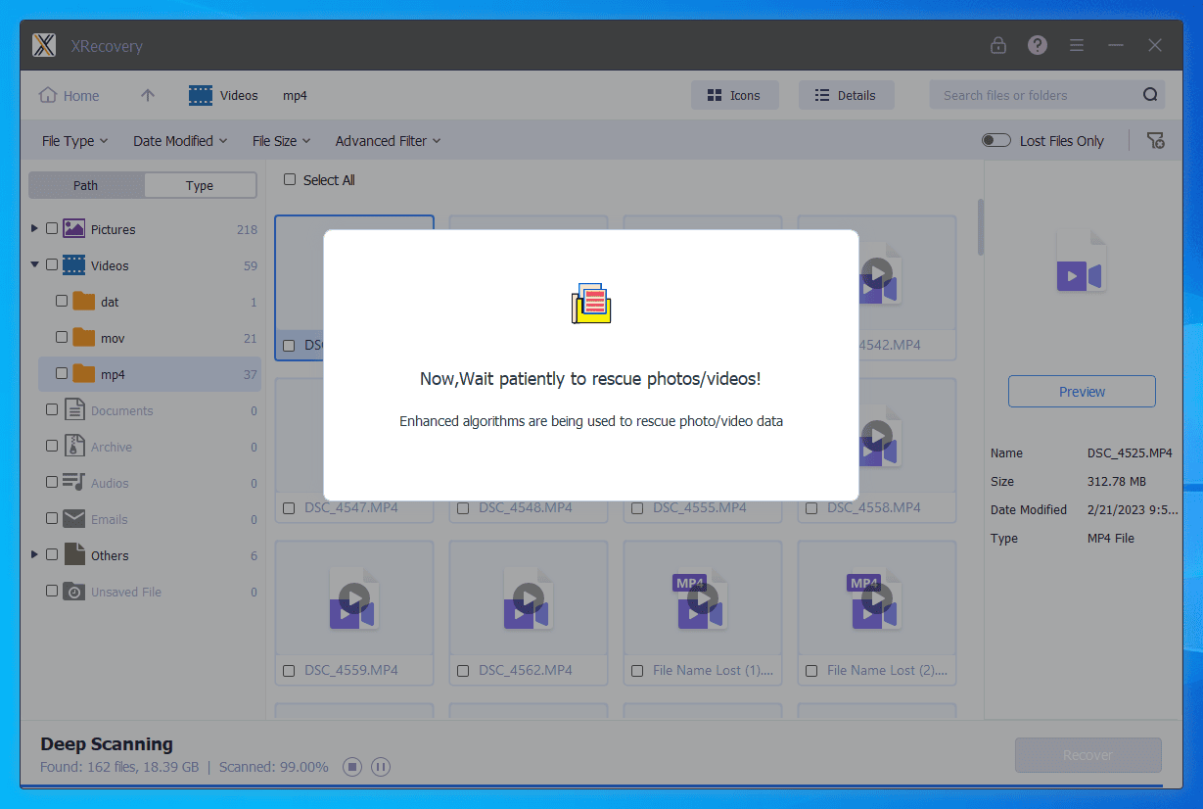Click the Preview button
Image resolution: width=1203 pixels, height=809 pixels.
point(1082,392)
